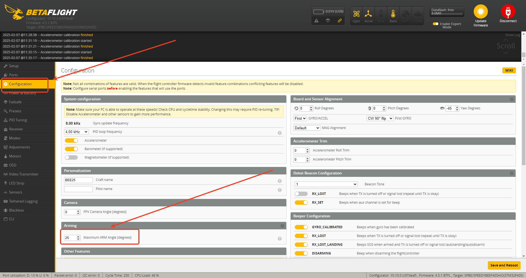Open the WIKI link button

tap(509, 71)
